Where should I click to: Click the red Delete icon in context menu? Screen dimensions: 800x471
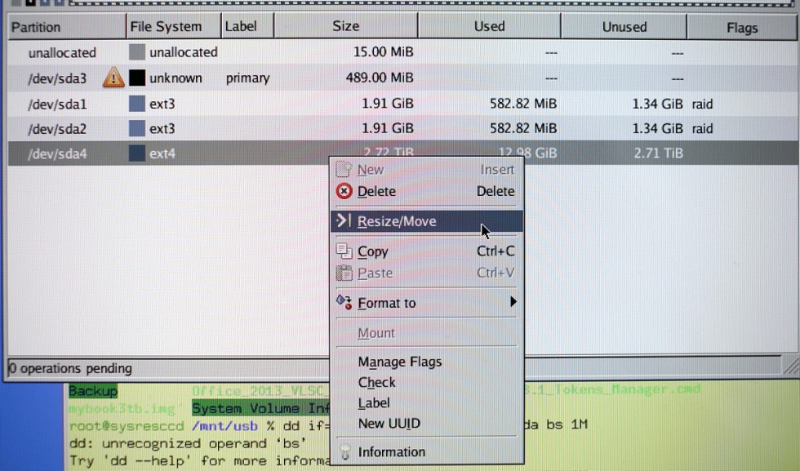coord(344,192)
